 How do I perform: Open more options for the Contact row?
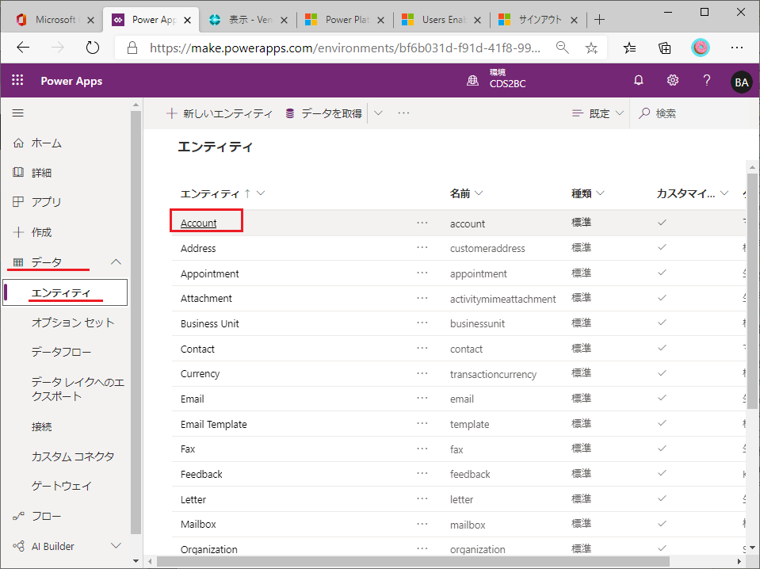(x=422, y=349)
